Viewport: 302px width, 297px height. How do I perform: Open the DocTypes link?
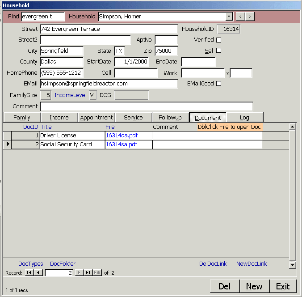[x=31, y=263]
